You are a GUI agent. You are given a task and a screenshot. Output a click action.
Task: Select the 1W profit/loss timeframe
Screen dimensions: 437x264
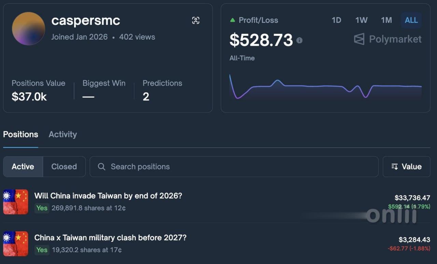[361, 20]
